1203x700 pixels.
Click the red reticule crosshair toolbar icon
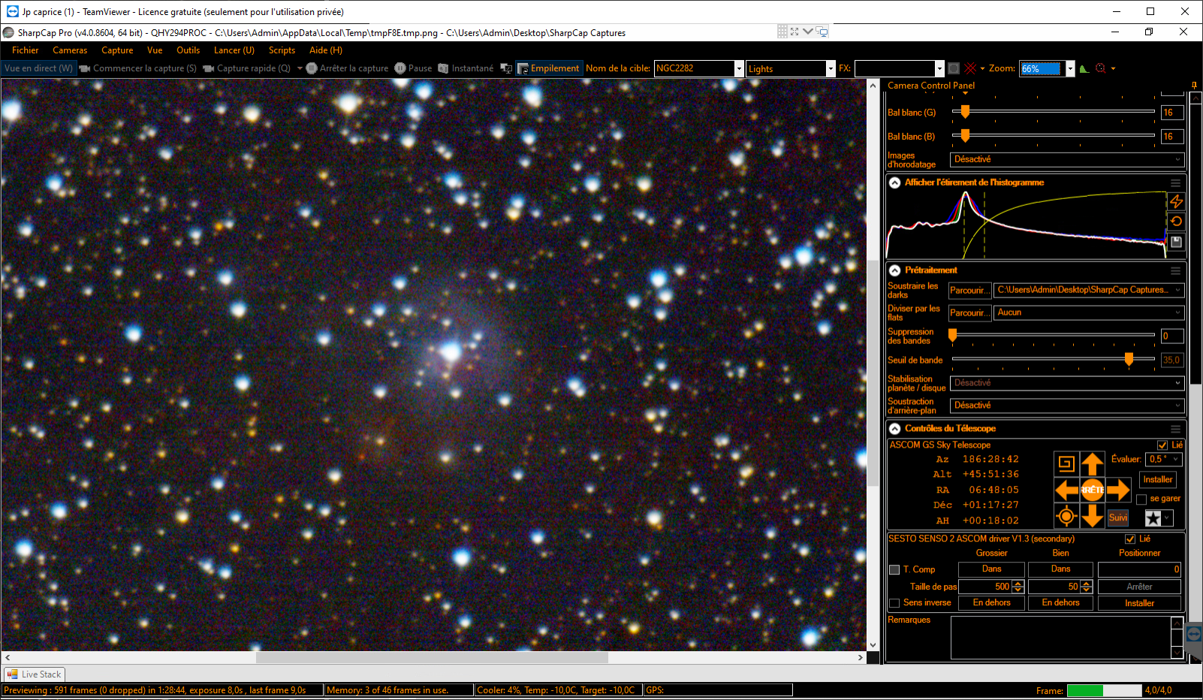[970, 68]
